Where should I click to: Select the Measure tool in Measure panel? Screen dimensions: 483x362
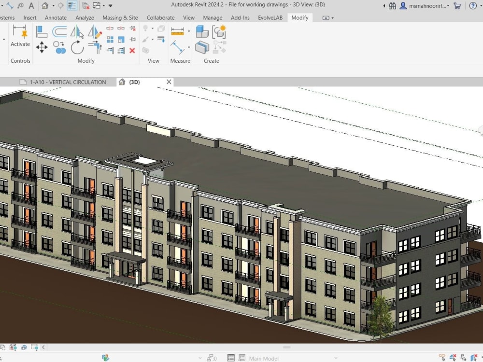tap(178, 31)
